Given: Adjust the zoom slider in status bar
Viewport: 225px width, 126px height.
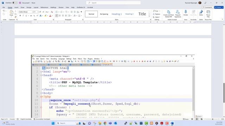Looking at the screenshot, I should click(x=212, y=119).
